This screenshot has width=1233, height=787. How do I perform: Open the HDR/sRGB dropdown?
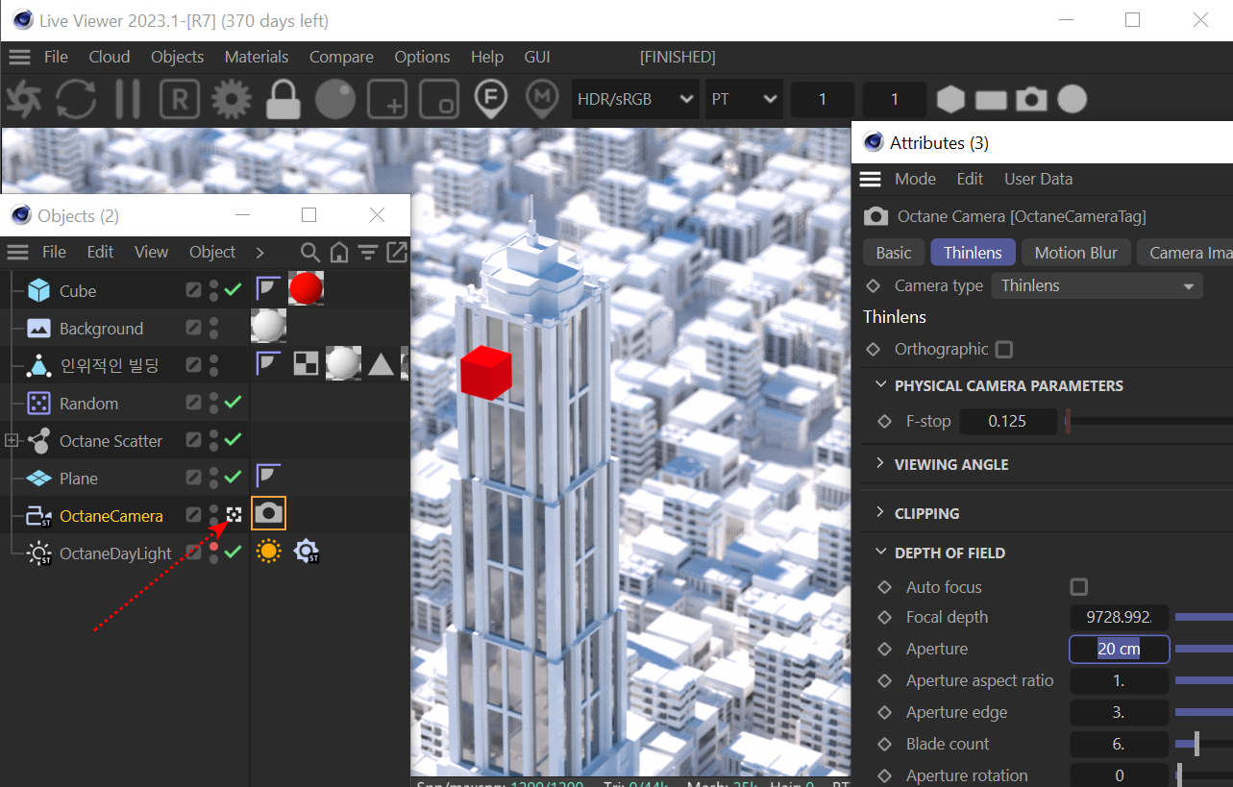(x=635, y=99)
